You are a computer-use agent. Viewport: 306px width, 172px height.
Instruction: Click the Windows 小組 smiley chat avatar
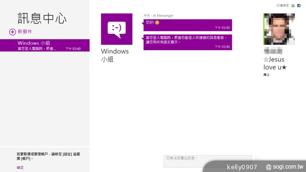117,29
